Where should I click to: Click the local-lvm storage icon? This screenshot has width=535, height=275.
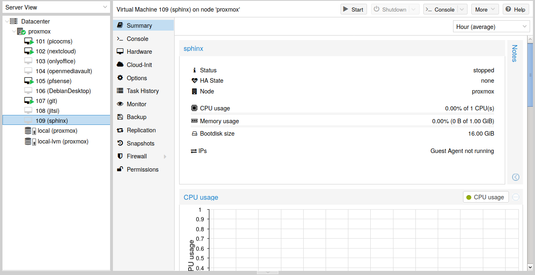tap(30, 141)
